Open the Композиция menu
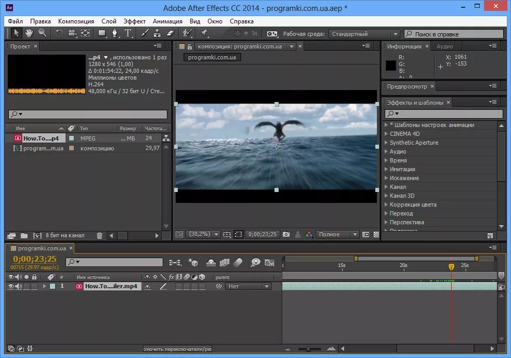The height and width of the screenshot is (358, 511). [x=76, y=21]
